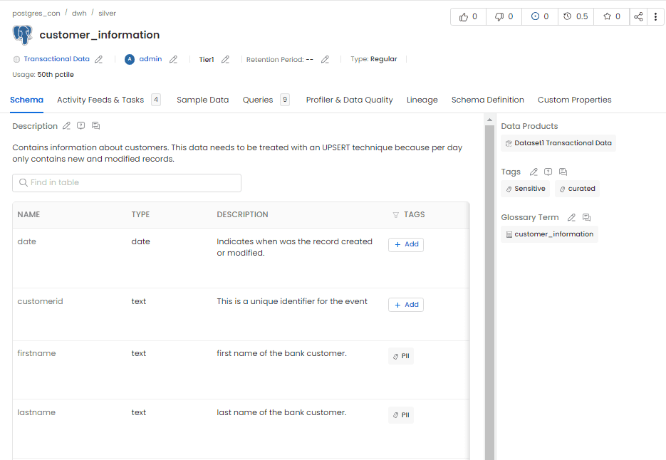This screenshot has width=666, height=460.
Task: Edit the Description pencil icon
Action: click(x=66, y=126)
